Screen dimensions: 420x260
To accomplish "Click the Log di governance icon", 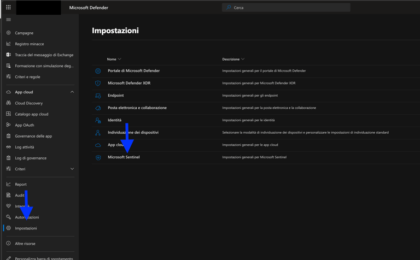I will (9, 158).
